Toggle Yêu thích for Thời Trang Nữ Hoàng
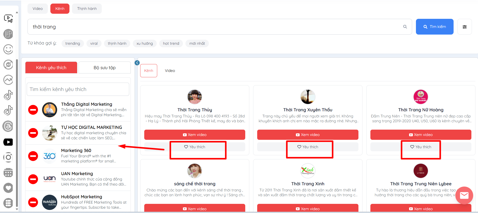The height and width of the screenshot is (213, 478). click(421, 147)
